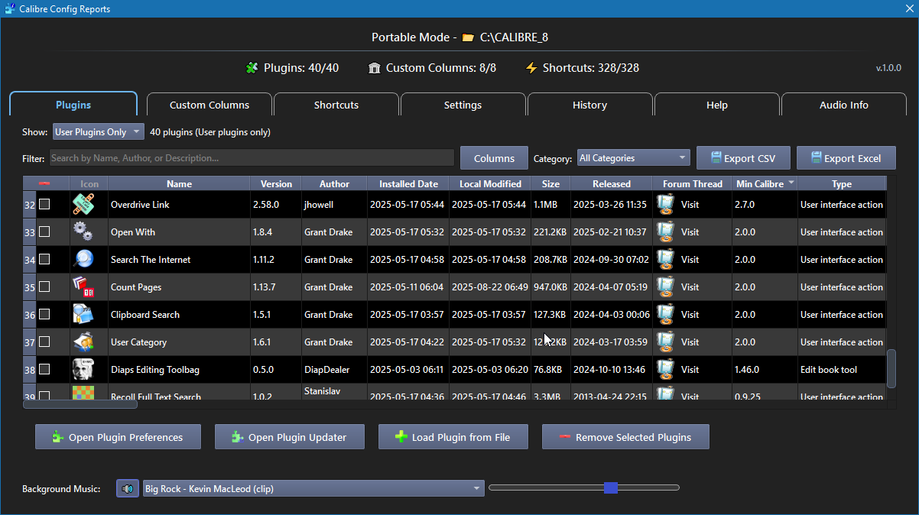Check the User Category row checkbox
The height and width of the screenshot is (515, 919).
tap(44, 342)
